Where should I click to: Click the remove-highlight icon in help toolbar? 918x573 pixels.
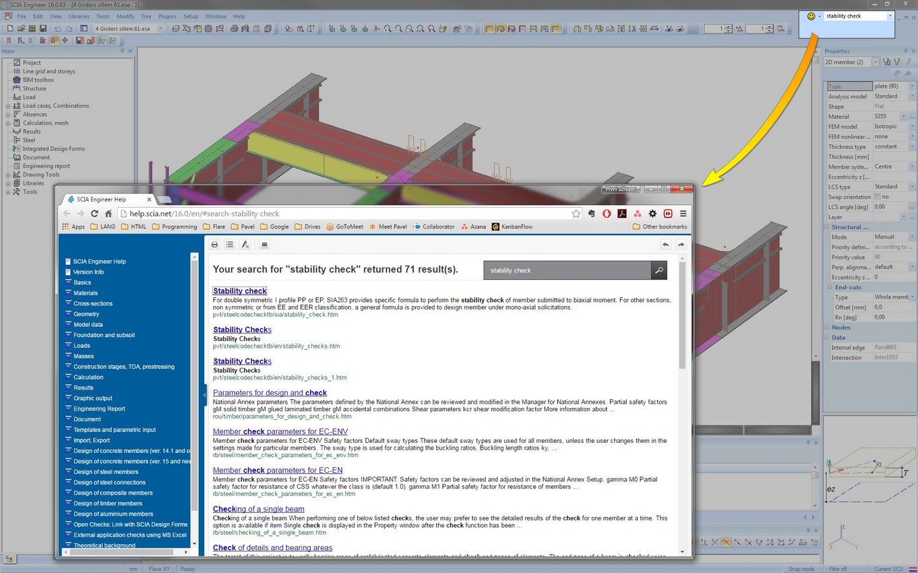coord(245,245)
